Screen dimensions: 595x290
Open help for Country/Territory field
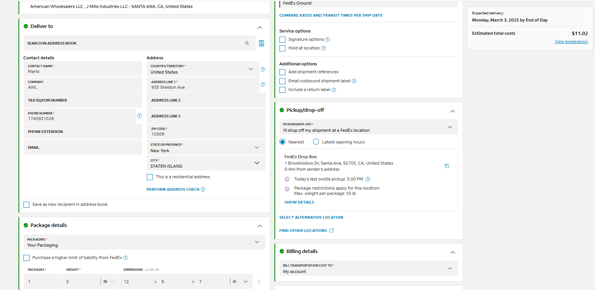263,69
